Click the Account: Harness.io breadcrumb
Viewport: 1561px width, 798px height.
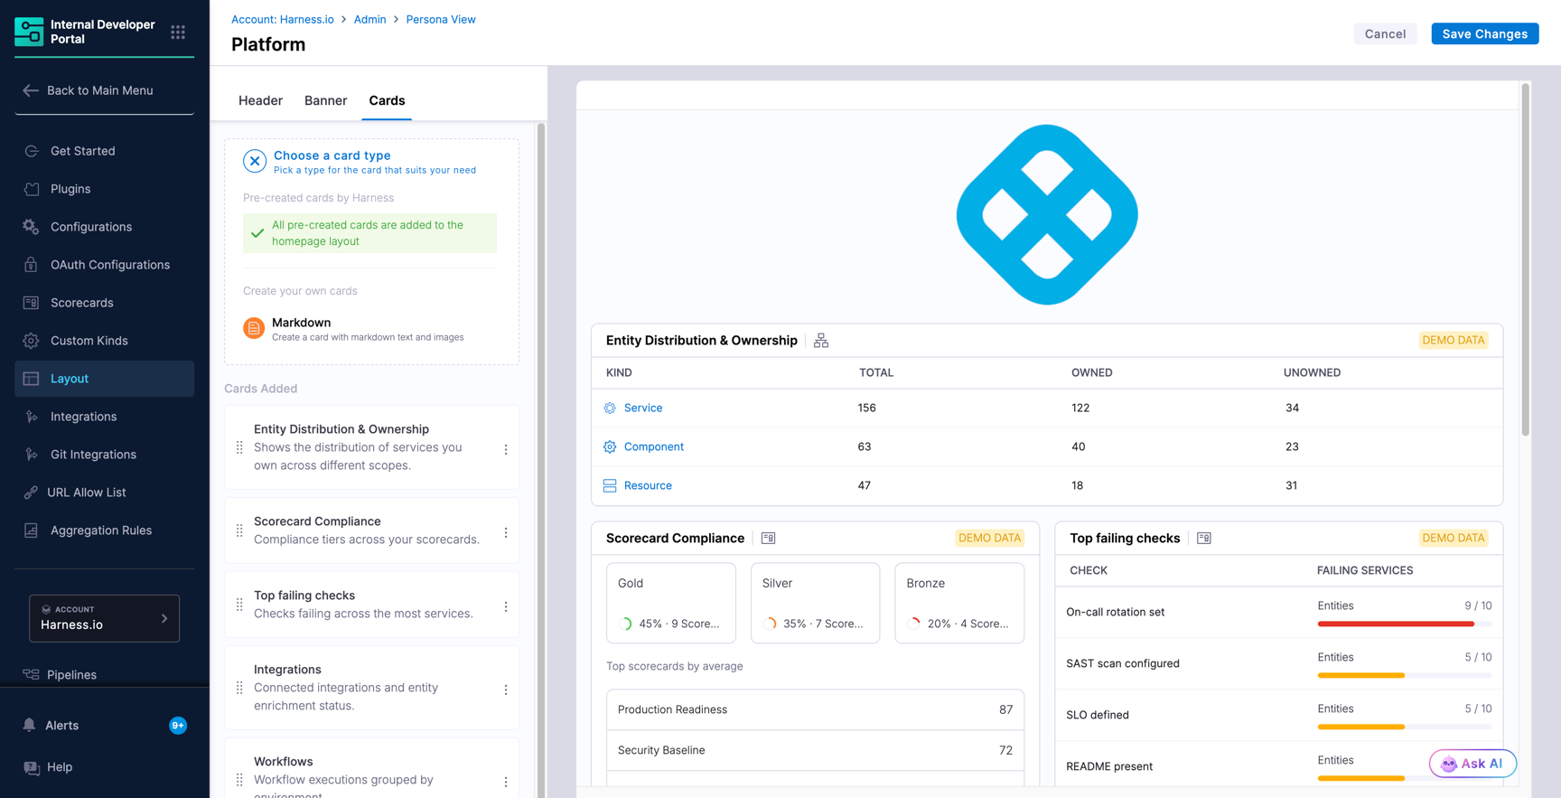(x=282, y=19)
